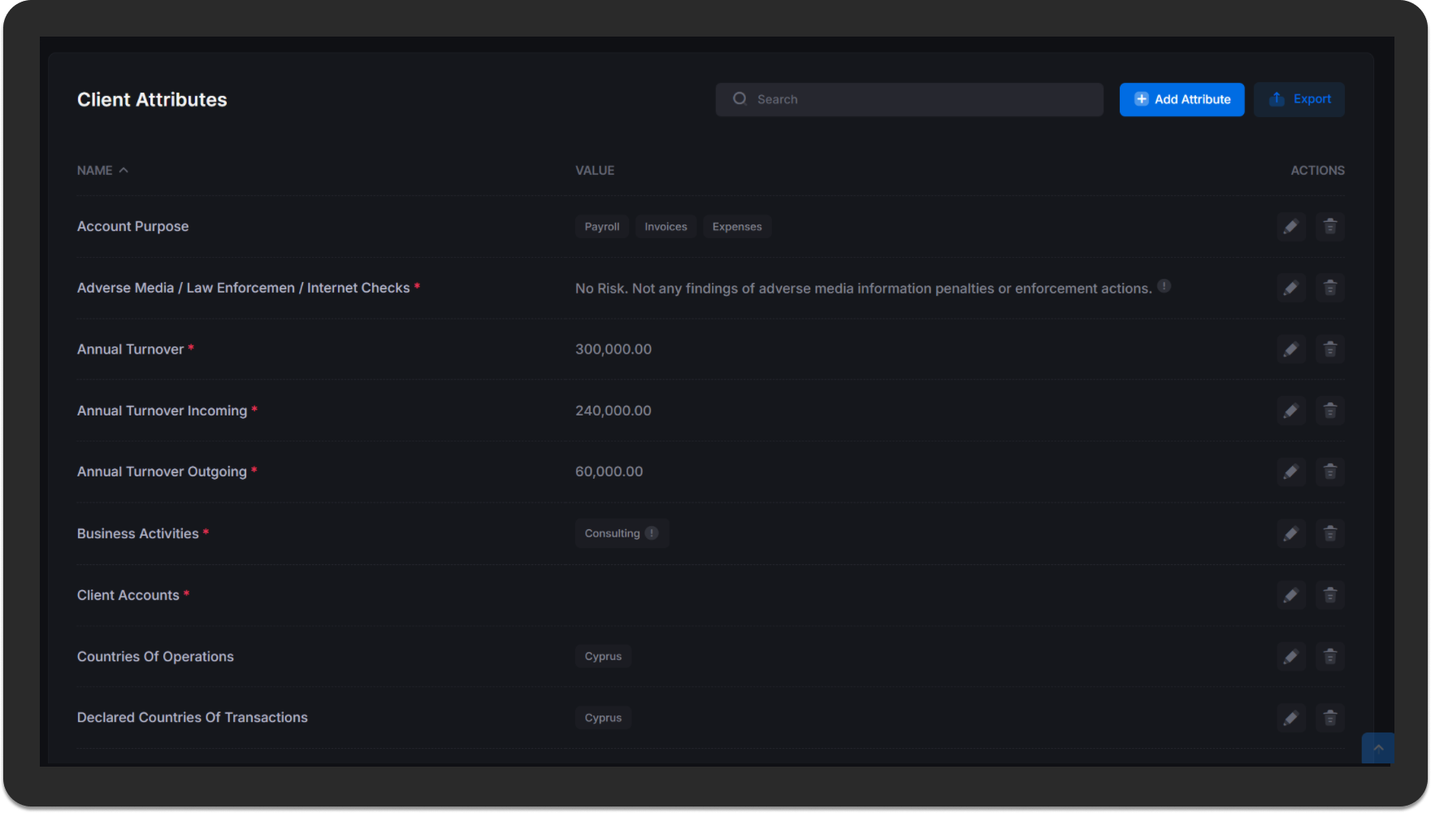Screen dimensions: 1431x813
Task: Delete the Adverse Media attribute row
Action: 1329,288
